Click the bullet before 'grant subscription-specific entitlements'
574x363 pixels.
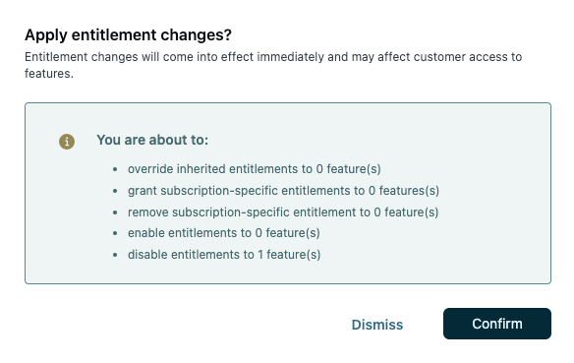pyautogui.click(x=115, y=191)
